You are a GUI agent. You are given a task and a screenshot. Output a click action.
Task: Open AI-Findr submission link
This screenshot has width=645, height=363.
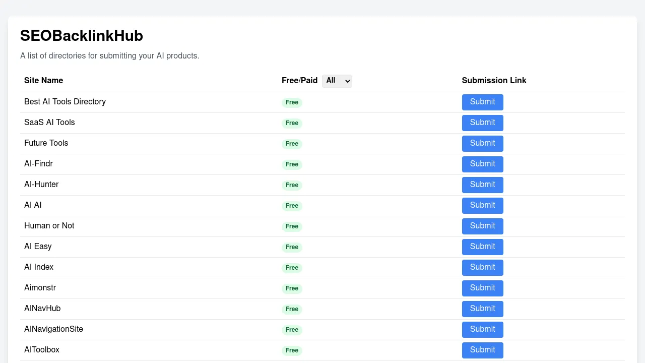(482, 164)
